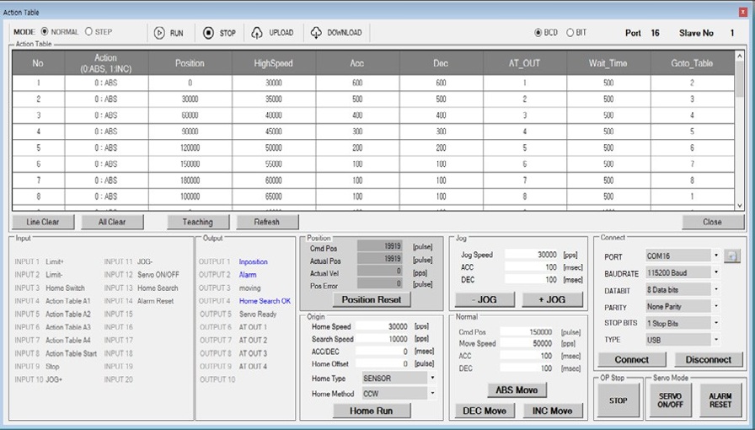
Task: Click Position cell 120000 in row 5
Action: click(x=190, y=148)
